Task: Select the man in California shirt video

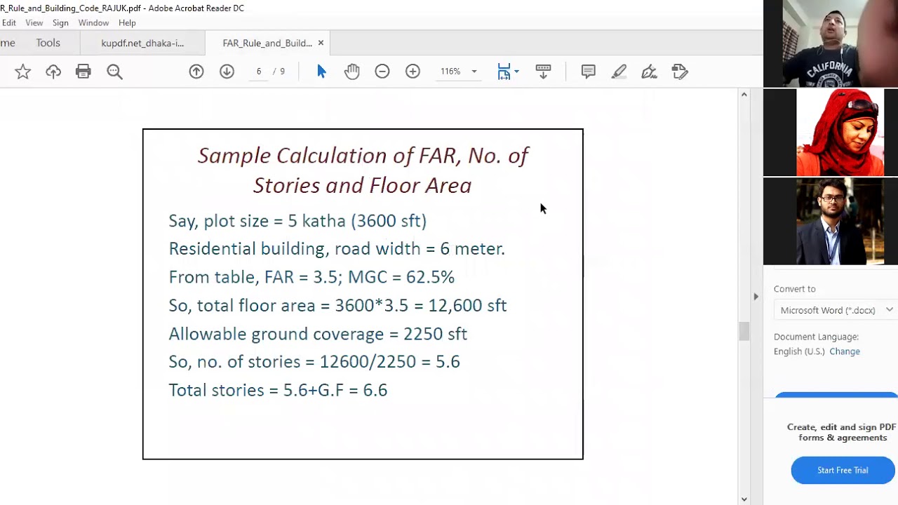Action: tap(831, 43)
